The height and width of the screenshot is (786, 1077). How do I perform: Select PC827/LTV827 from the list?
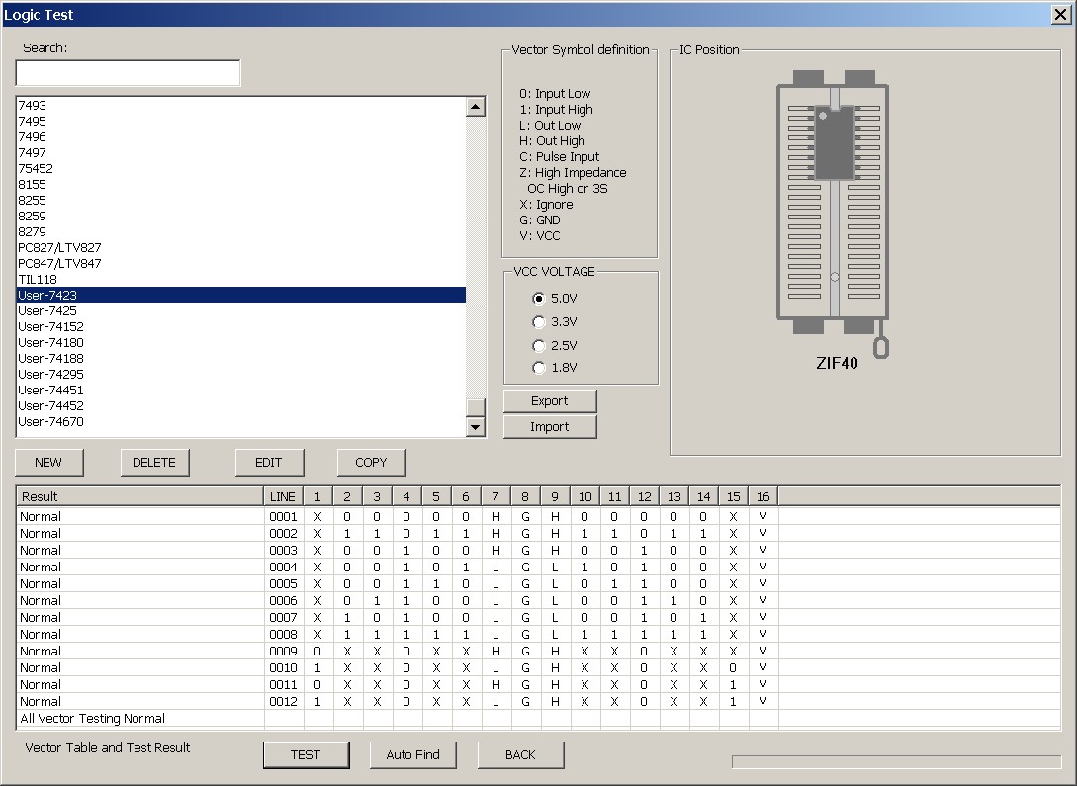pyautogui.click(x=59, y=247)
